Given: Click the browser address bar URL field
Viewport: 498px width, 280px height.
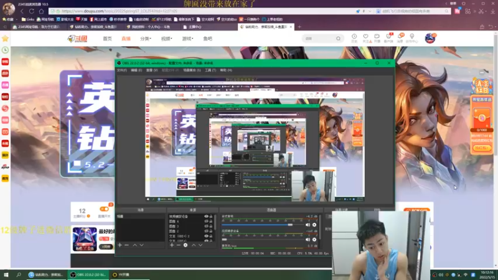Looking at the screenshot, I should pyautogui.click(x=204, y=11).
